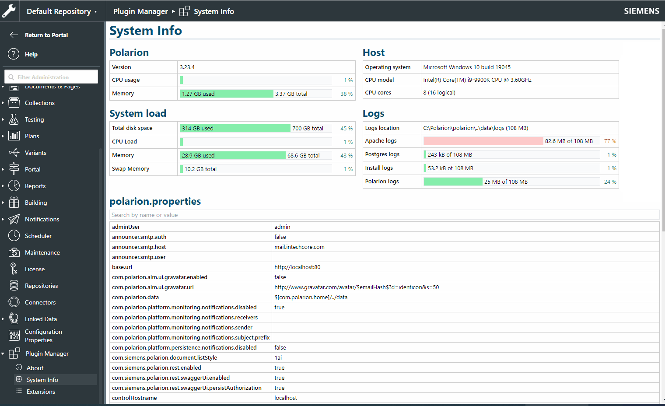The height and width of the screenshot is (406, 665).
Task: Click the Variants branching icon
Action: coord(14,153)
